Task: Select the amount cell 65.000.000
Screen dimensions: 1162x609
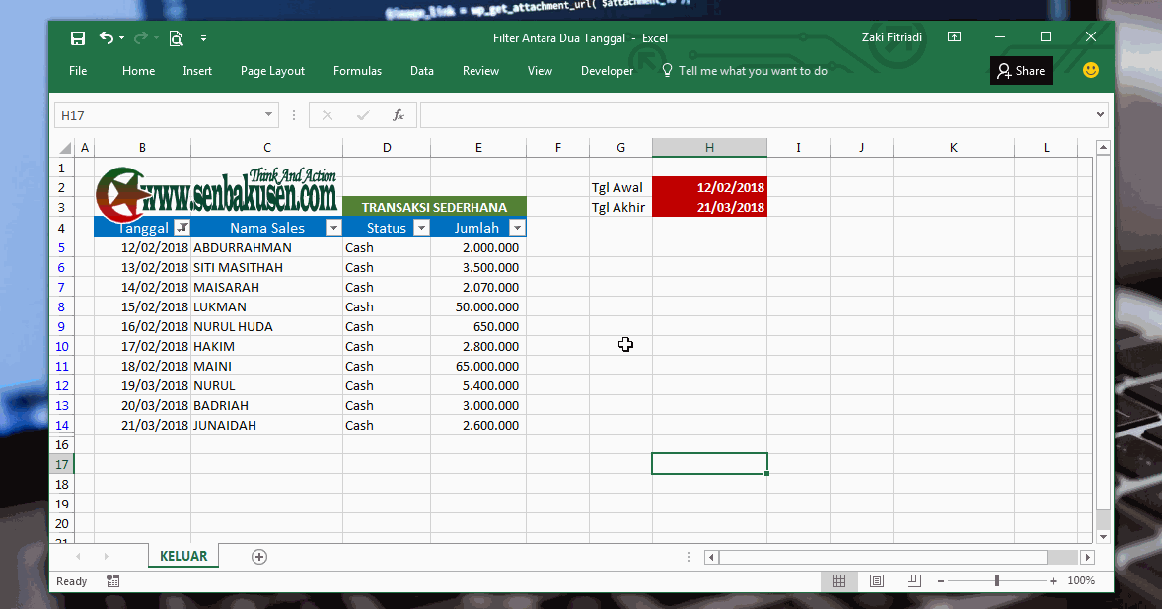Action: tap(478, 367)
